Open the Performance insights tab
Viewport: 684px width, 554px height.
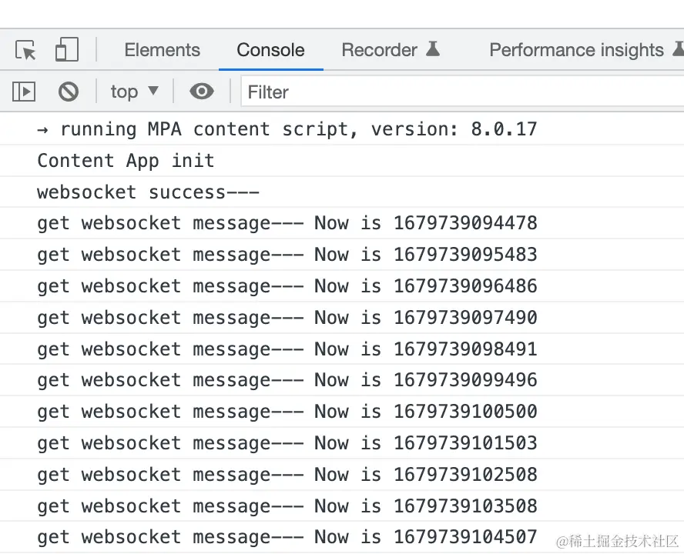576,50
